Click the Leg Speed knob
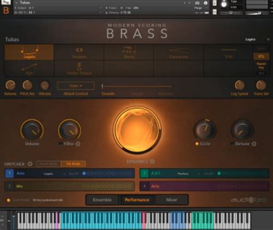The height and width of the screenshot is (230, 273). (x=240, y=85)
